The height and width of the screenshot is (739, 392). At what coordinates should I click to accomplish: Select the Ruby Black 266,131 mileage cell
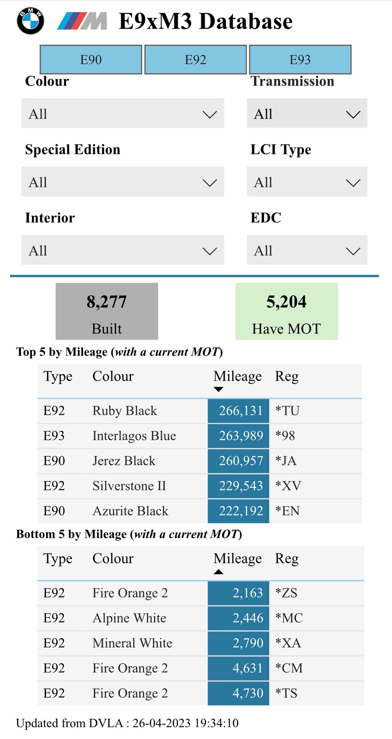tap(238, 411)
